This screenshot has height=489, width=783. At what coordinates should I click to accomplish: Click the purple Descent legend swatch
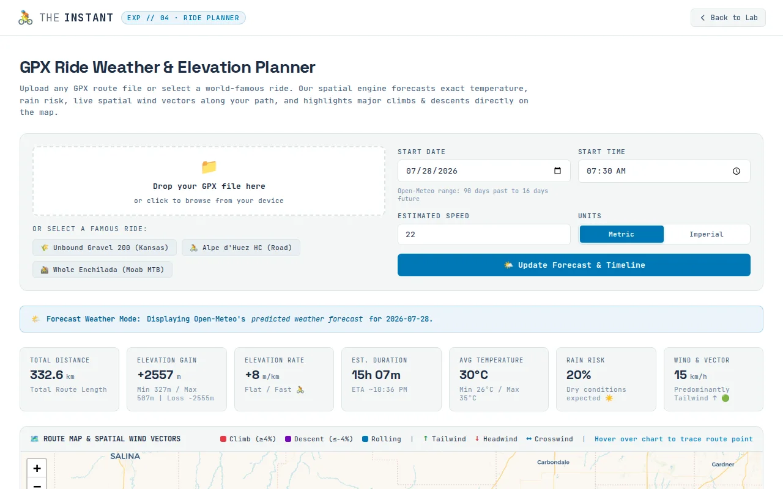click(288, 439)
